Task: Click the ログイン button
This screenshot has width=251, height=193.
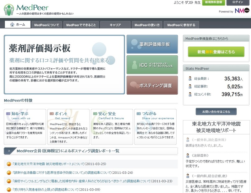Action: 238,2
